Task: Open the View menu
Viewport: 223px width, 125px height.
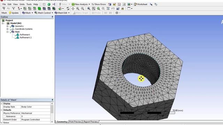Action: tap(15, 4)
